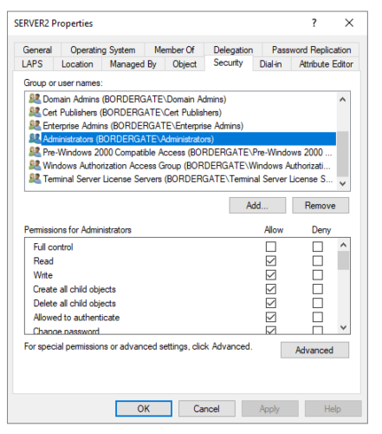Check Deny for Delete all child objects
Viewport: 382px width, 434px height.
318,303
